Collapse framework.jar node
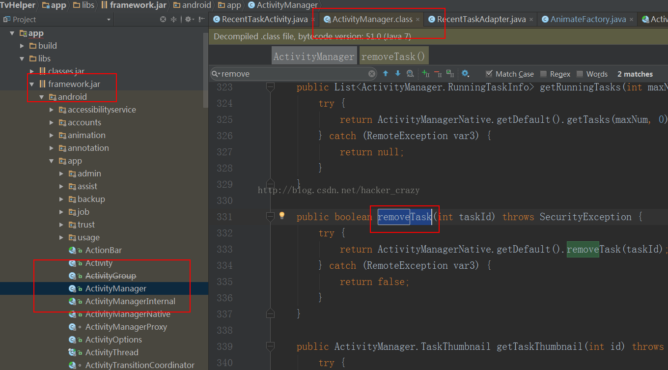Image resolution: width=668 pixels, height=370 pixels. (x=32, y=84)
